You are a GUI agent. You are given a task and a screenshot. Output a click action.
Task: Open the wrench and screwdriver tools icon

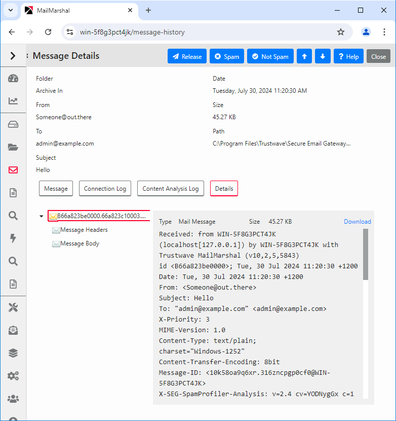click(13, 307)
